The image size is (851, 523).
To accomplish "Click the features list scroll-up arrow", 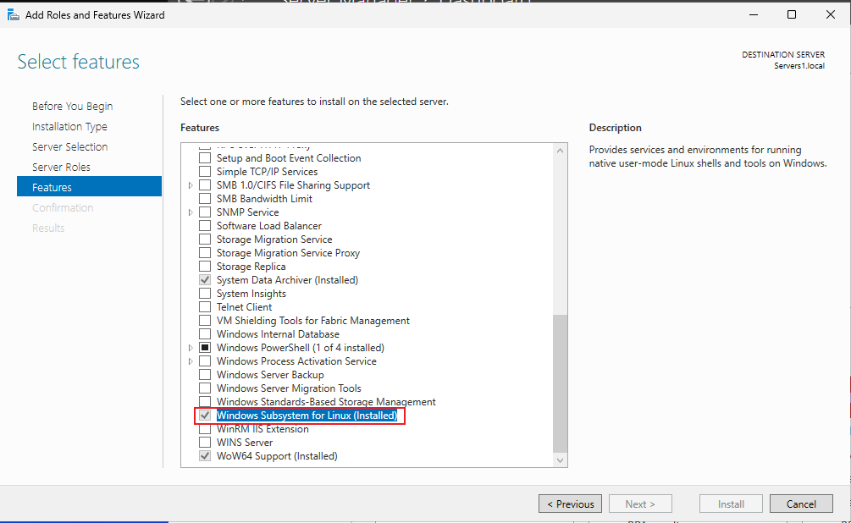I will tap(560, 151).
